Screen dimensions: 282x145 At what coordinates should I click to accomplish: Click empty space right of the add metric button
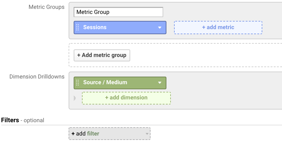pos(272,28)
